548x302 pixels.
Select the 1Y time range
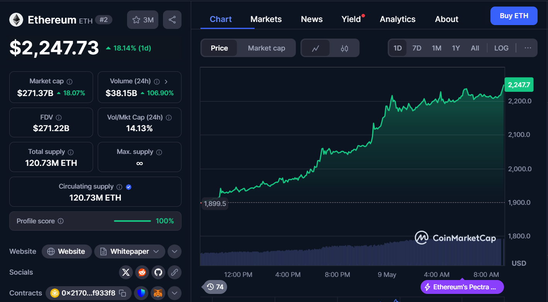tap(456, 48)
